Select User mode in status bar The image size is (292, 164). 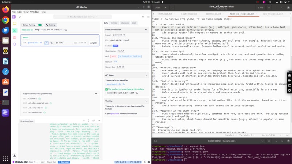(x=43, y=162)
